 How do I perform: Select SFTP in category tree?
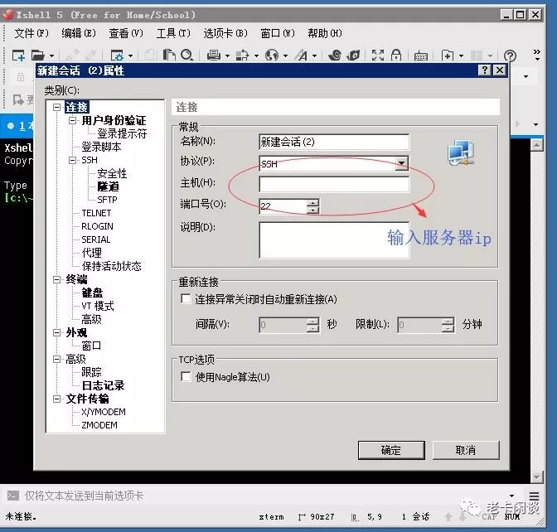pos(107,200)
